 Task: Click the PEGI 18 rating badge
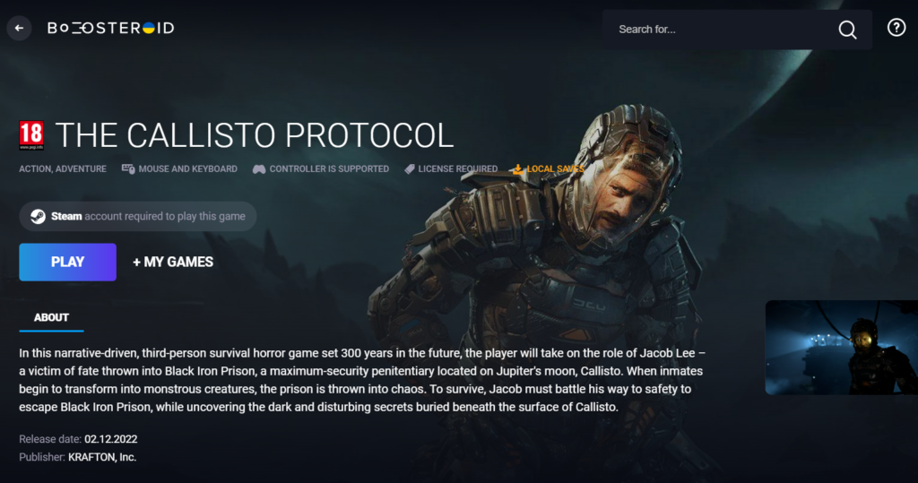pyautogui.click(x=31, y=135)
